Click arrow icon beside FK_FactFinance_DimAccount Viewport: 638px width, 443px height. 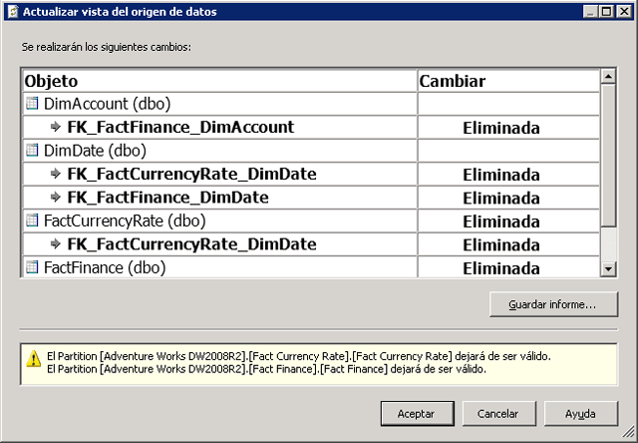point(56,127)
